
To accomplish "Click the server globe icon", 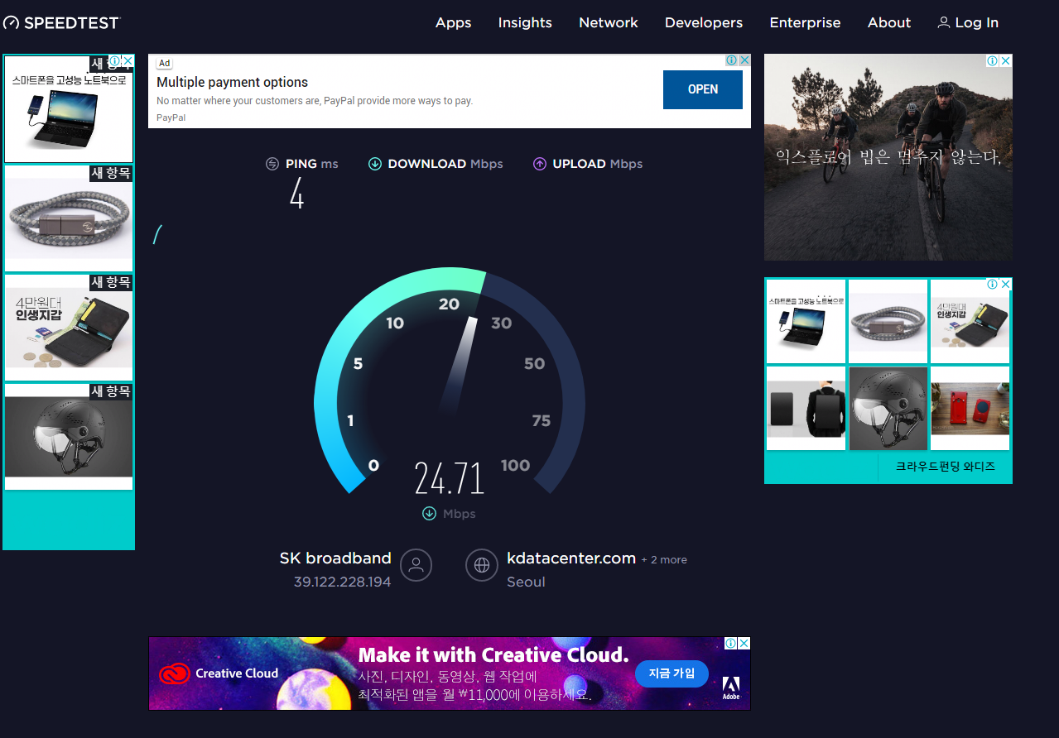I will coord(482,565).
